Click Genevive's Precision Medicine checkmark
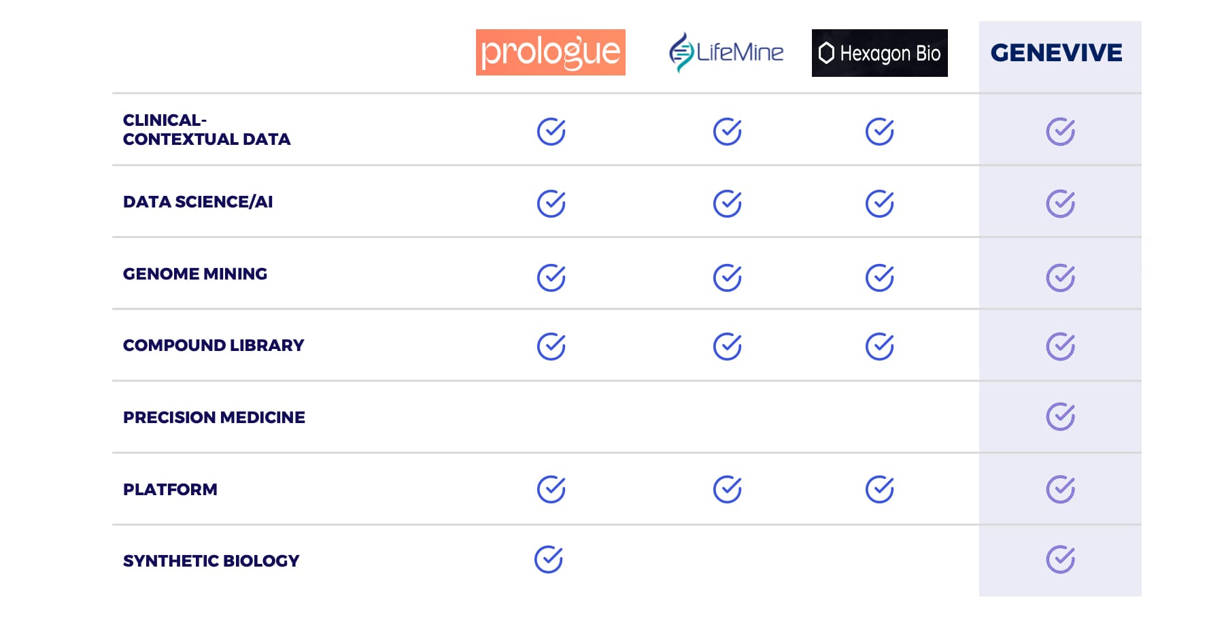Screen dimensions: 1224x619 1060,417
